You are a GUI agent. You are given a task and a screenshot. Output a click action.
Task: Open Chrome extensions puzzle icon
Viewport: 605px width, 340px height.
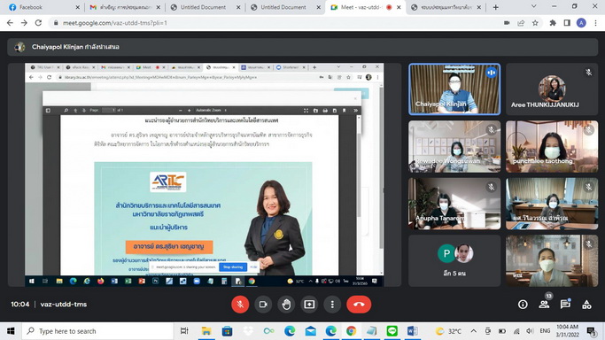click(x=553, y=23)
